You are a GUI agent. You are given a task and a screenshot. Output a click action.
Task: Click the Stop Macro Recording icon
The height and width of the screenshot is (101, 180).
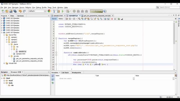(115, 19)
